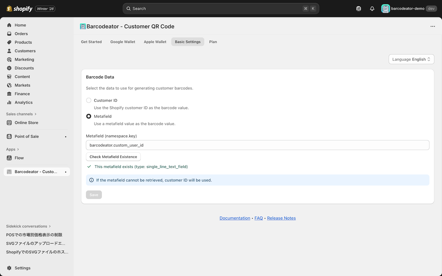Open the three-dot more actions menu
442x276 pixels.
click(x=433, y=26)
